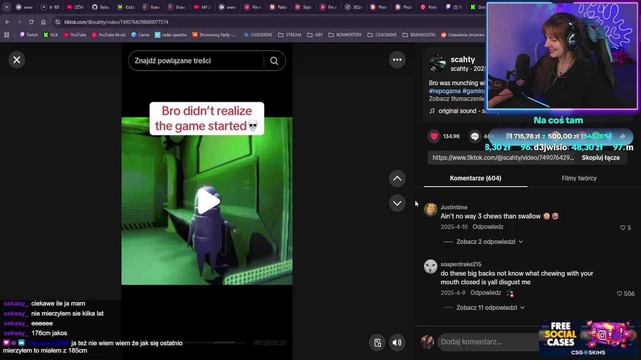Switch to the 3f2af browser tab
The height and width of the screenshot is (360, 641).
(355, 7)
